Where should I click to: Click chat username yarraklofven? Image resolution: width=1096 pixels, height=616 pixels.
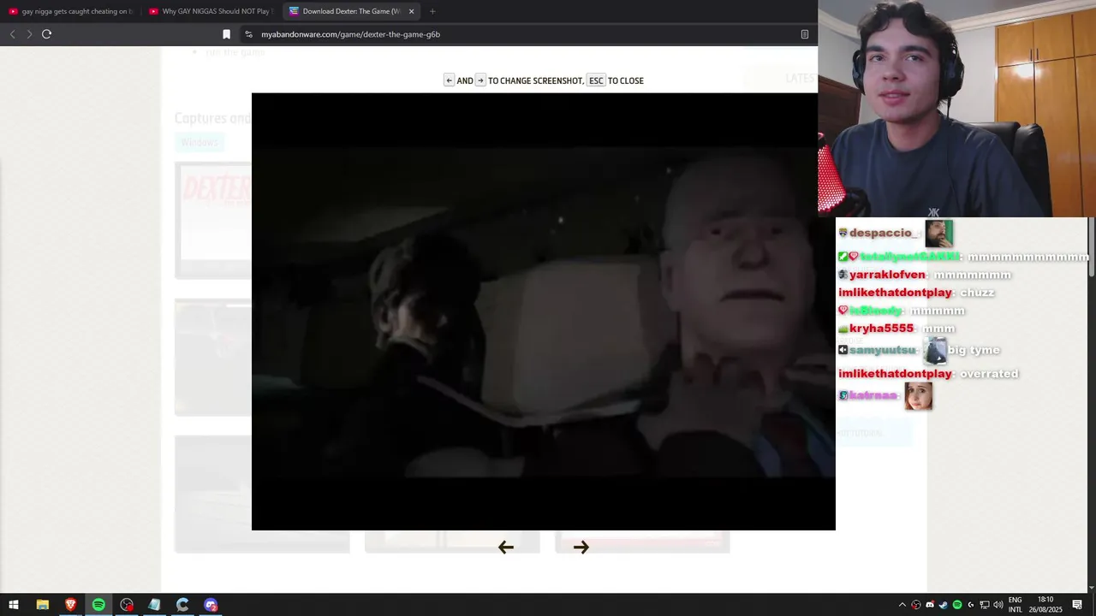coord(887,275)
